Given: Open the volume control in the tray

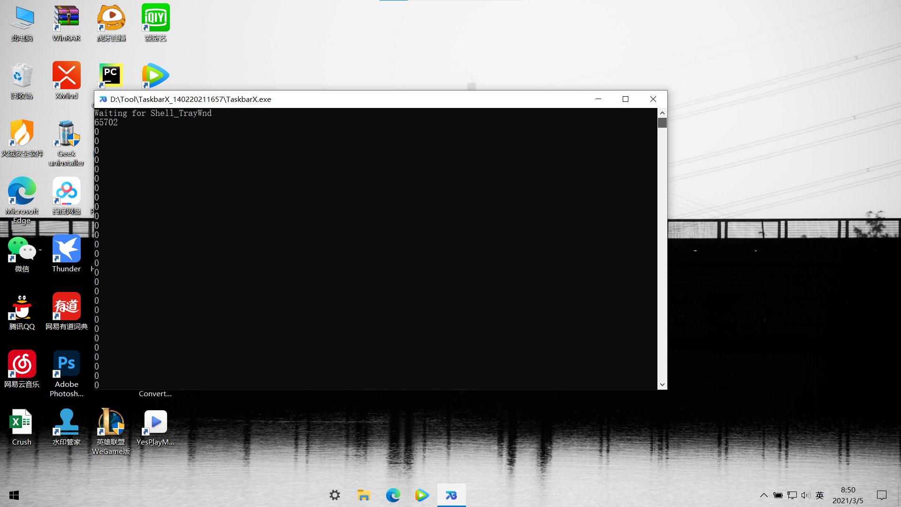Looking at the screenshot, I should pyautogui.click(x=806, y=495).
